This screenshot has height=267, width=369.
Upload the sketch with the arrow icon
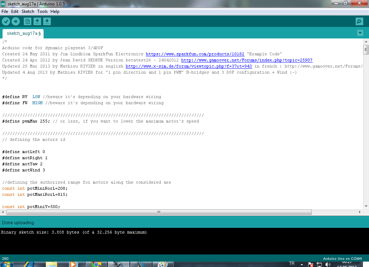[15, 22]
